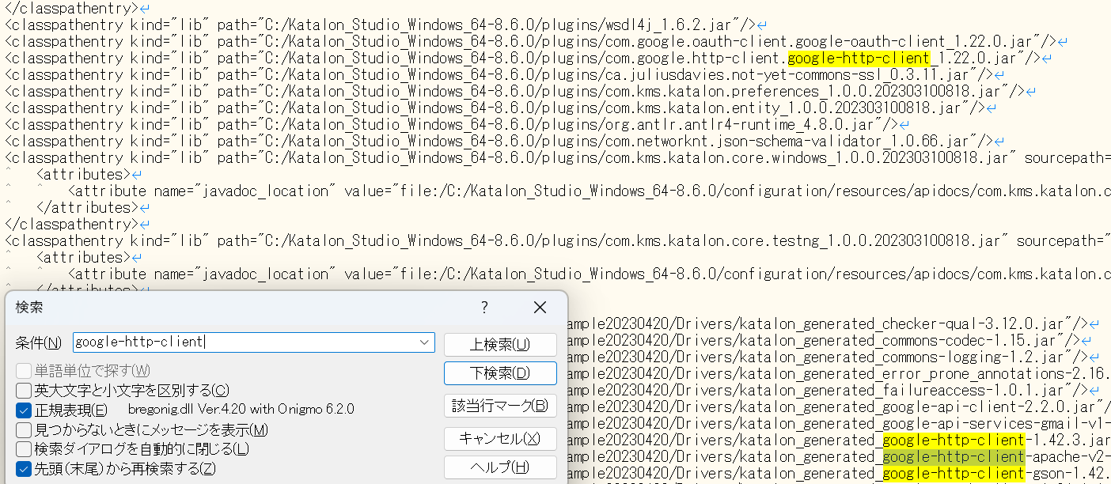The height and width of the screenshot is (484, 1111).
Task: Click the org.antlr.antlr4-runtime_4.8.0.jar line
Action: coord(457,124)
